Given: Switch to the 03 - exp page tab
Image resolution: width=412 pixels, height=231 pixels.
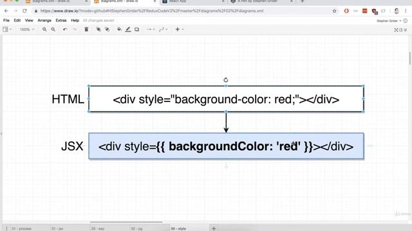Looking at the screenshot, I should point(98,228).
